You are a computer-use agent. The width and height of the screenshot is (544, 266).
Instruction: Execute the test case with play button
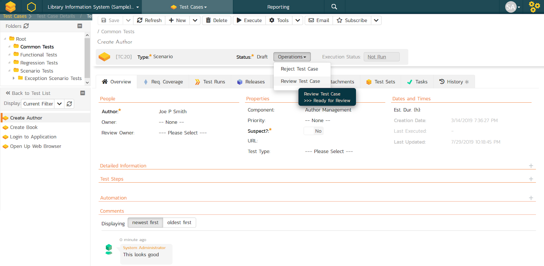pyautogui.click(x=249, y=20)
